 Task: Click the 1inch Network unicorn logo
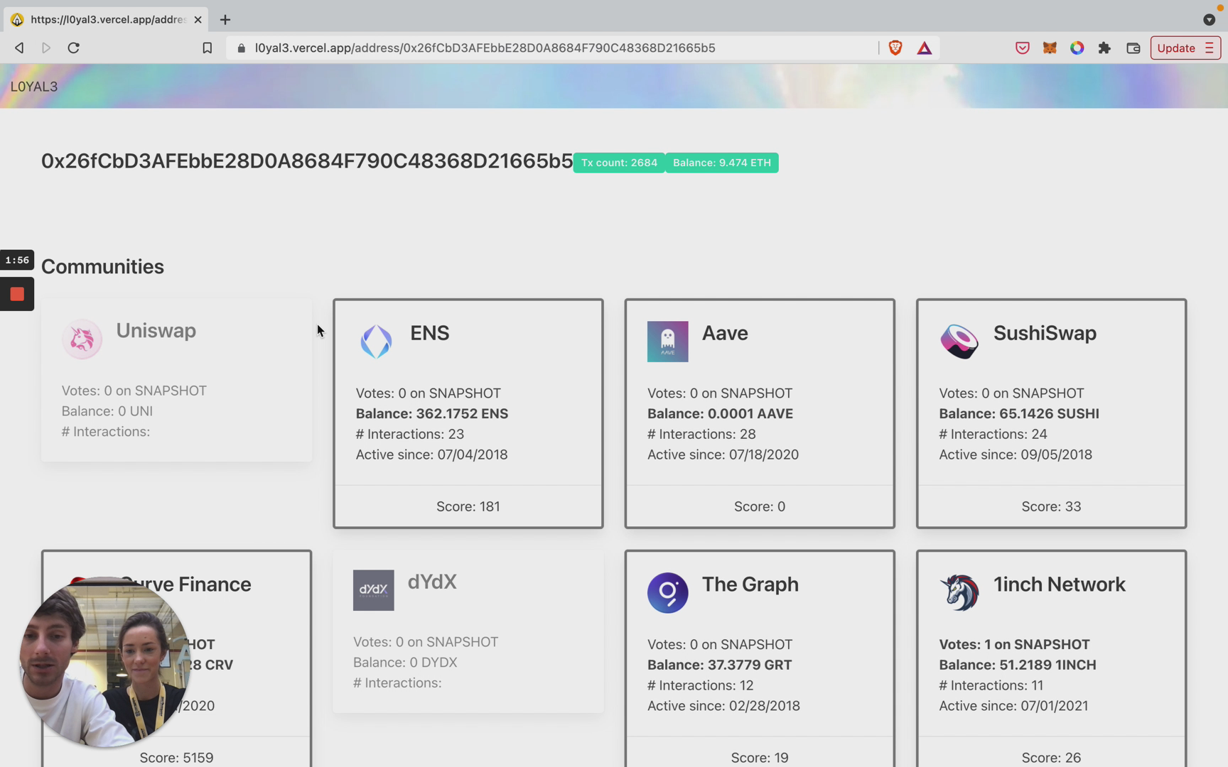click(x=959, y=593)
